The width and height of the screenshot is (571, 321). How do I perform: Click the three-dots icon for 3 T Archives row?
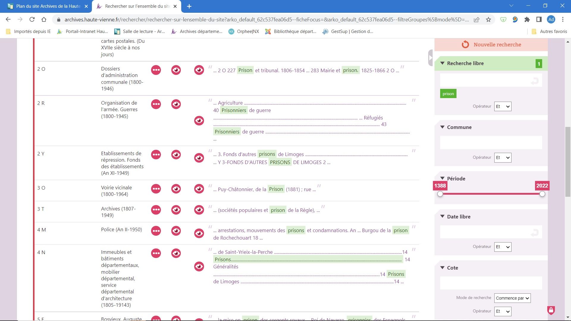156,210
